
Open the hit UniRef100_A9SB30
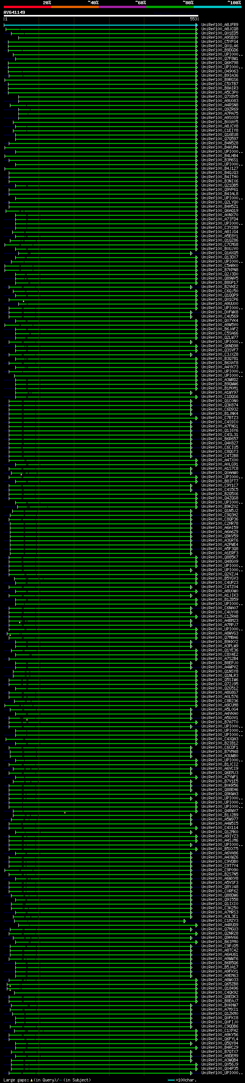[219, 37]
